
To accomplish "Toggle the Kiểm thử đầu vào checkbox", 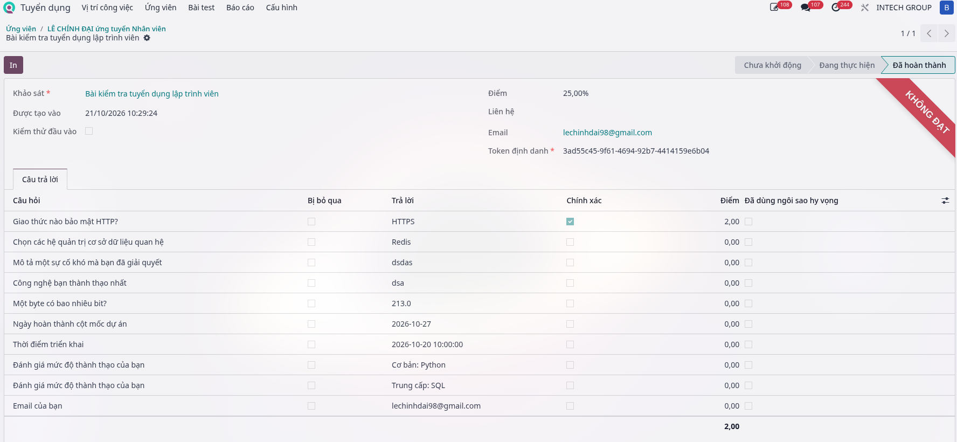I will point(89,131).
